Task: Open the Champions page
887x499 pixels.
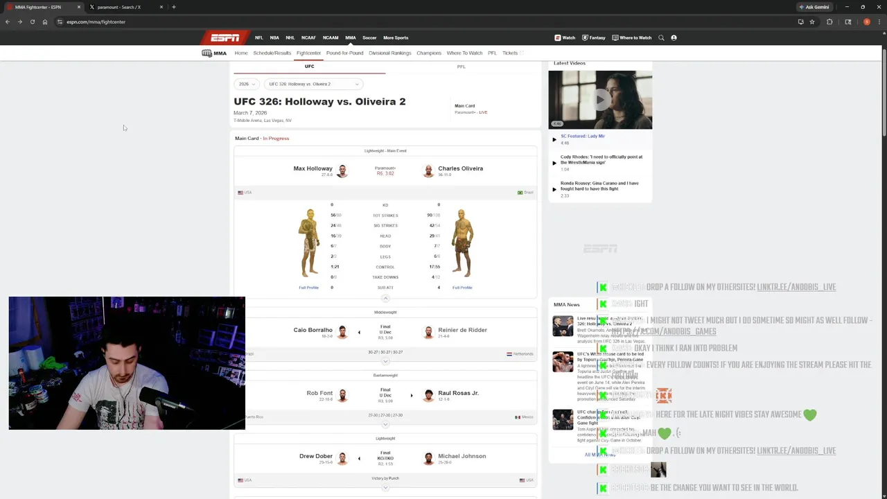Action: pyautogui.click(x=429, y=53)
